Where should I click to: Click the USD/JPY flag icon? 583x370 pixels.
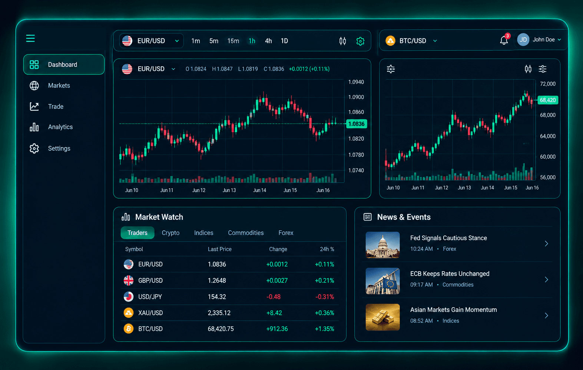coord(129,296)
